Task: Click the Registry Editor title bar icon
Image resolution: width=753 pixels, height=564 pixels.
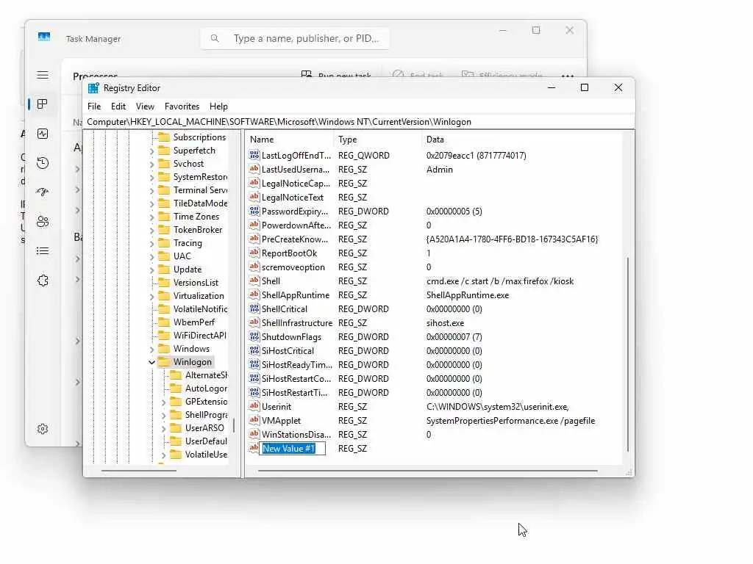Action: coord(93,88)
